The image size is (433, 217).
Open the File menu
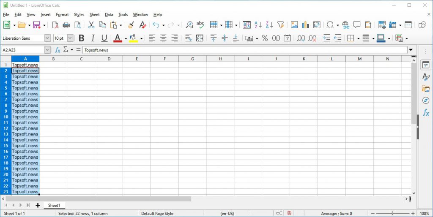click(x=6, y=15)
